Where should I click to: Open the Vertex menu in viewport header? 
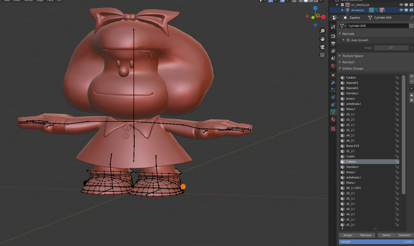29,1
